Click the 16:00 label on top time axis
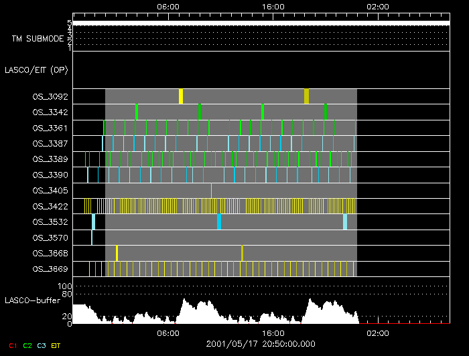The width and height of the screenshot is (469, 356). (x=273, y=6)
